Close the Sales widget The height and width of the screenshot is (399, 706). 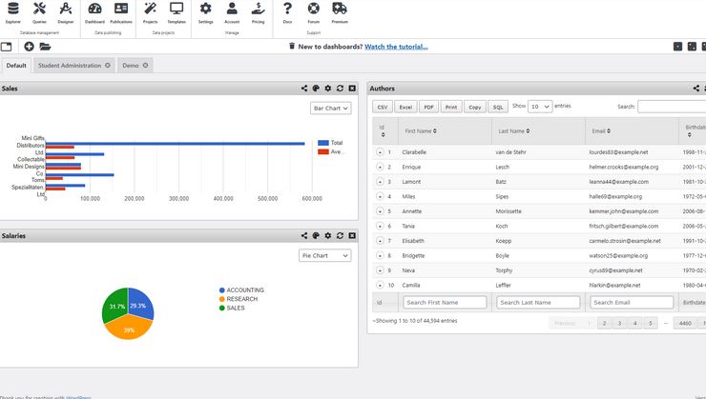point(352,89)
